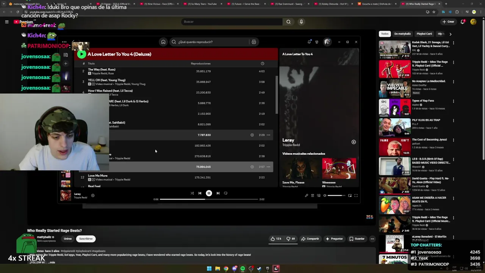Image resolution: width=485 pixels, height=273 pixels.
Task: Open YouTube notifications bell
Action: tap(463, 22)
